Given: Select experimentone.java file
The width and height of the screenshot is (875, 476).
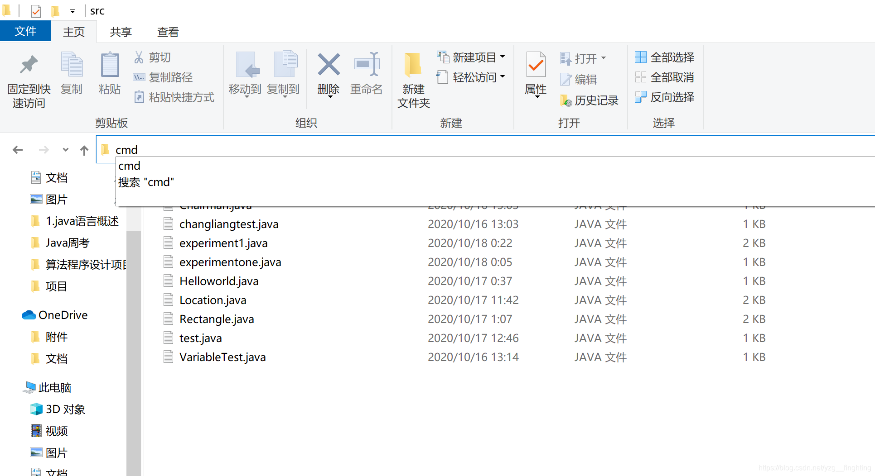Looking at the screenshot, I should [230, 262].
